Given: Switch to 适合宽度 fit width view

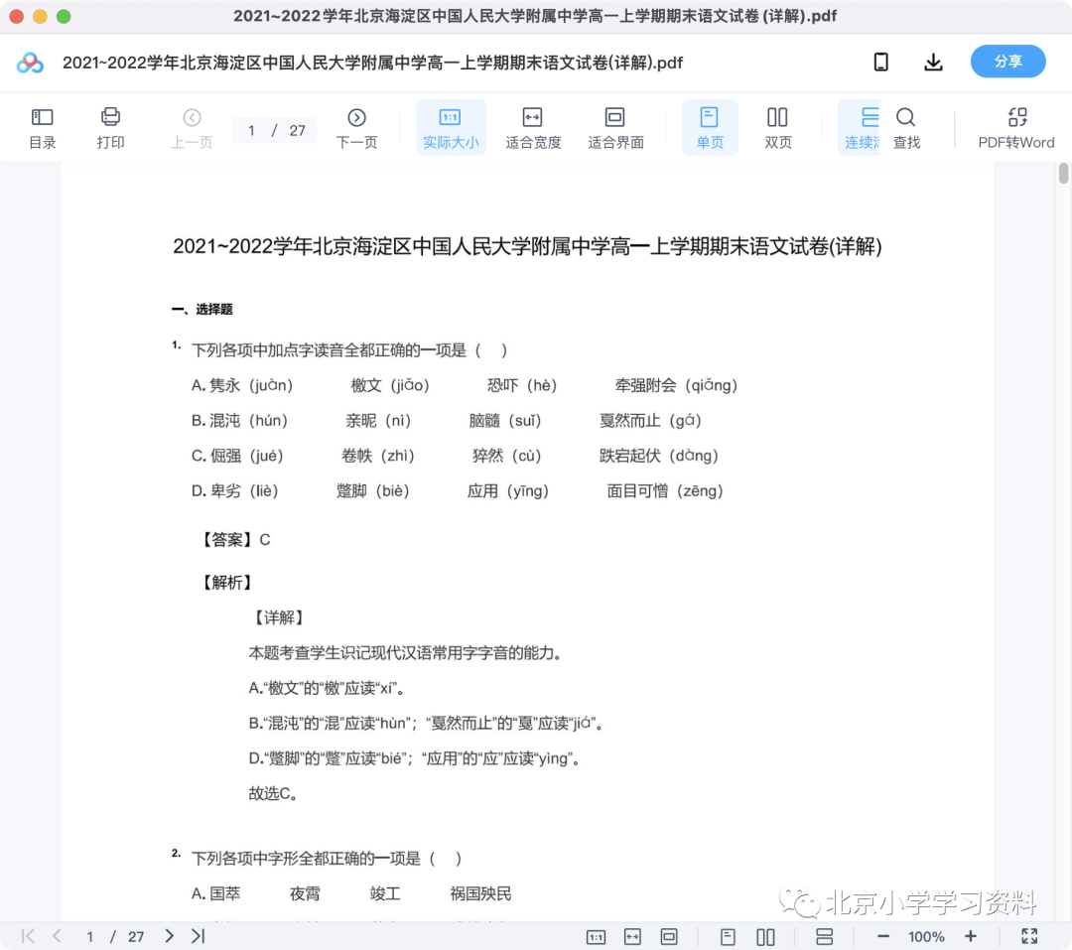Looking at the screenshot, I should pos(533,128).
